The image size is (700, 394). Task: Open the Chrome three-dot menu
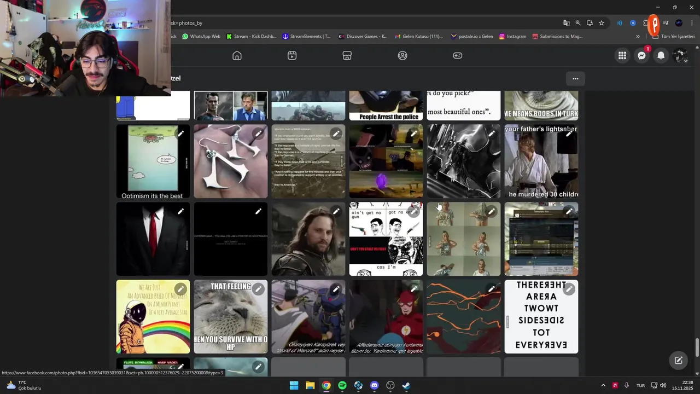click(692, 23)
